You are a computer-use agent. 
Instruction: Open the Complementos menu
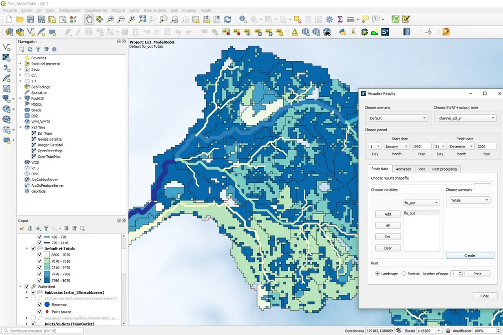[x=96, y=10]
